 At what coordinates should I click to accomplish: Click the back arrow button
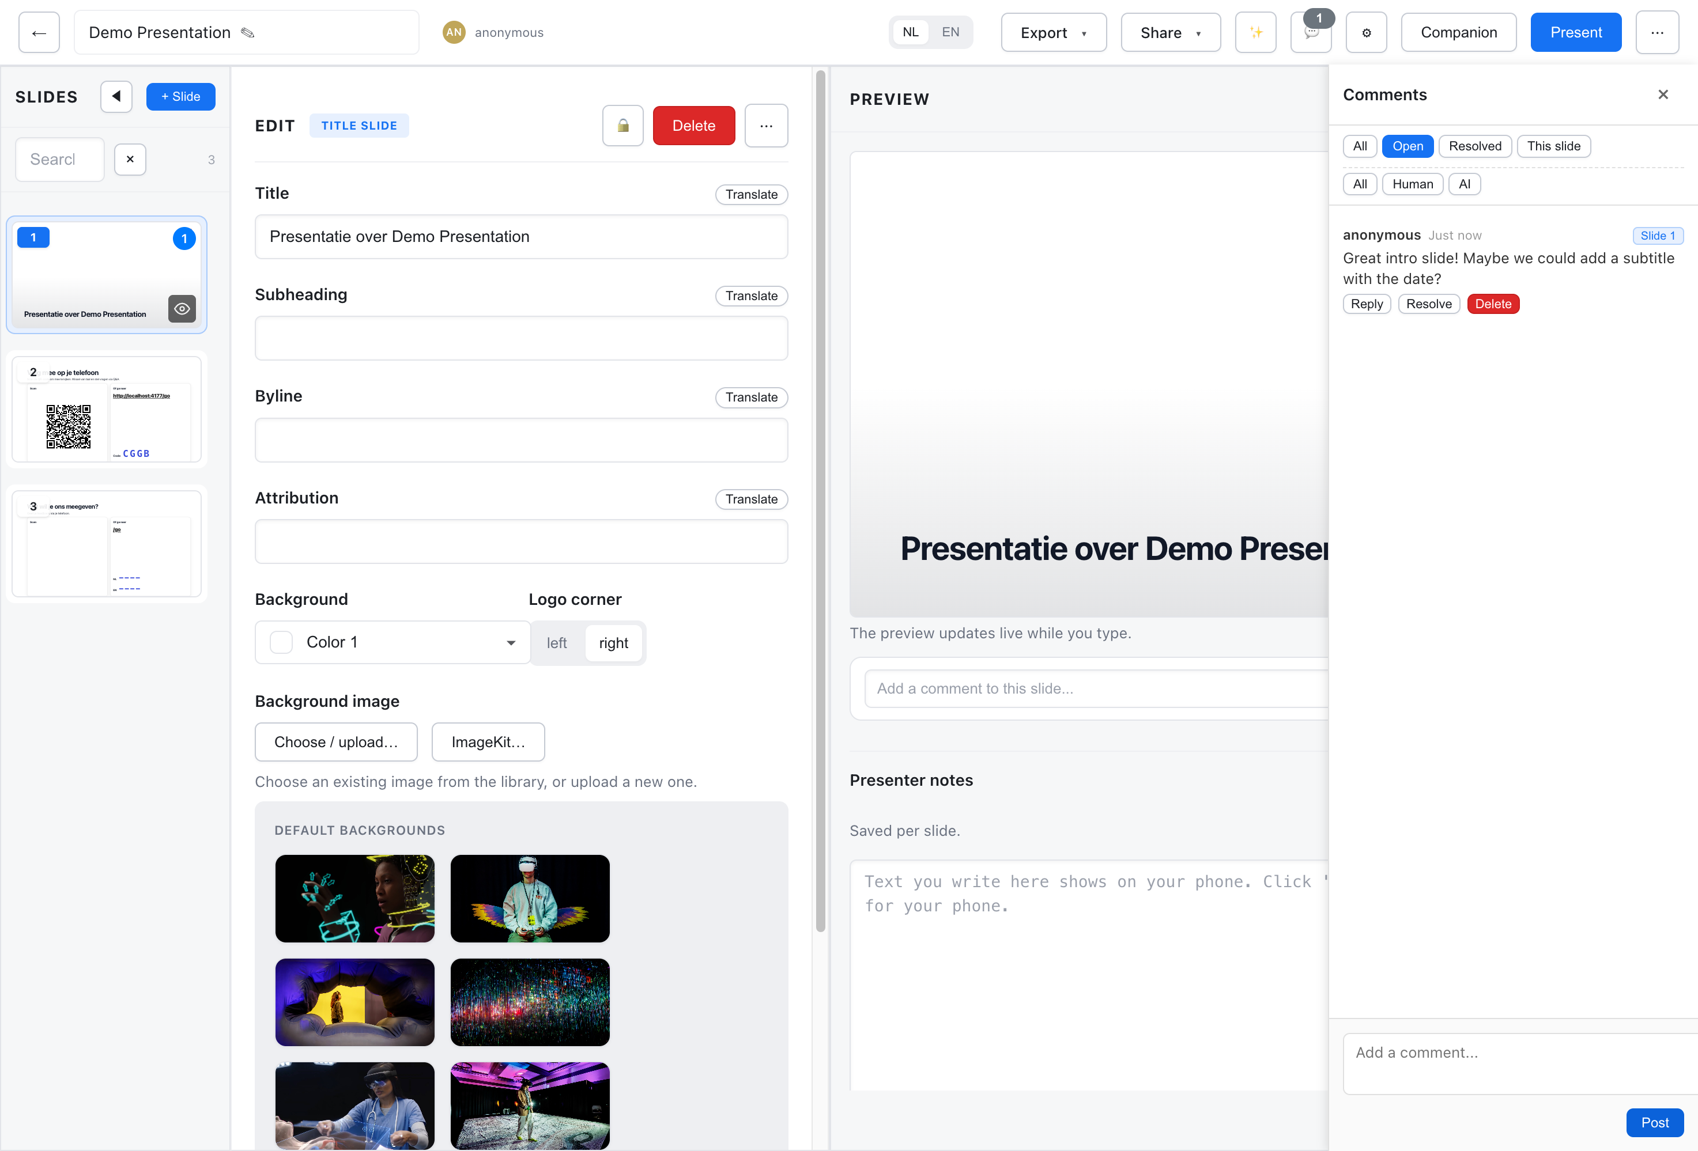pyautogui.click(x=39, y=32)
